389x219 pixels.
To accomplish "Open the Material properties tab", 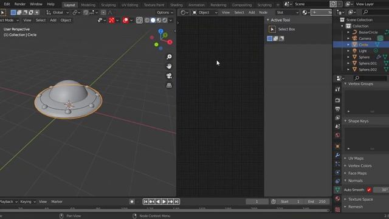I will 337,198.
